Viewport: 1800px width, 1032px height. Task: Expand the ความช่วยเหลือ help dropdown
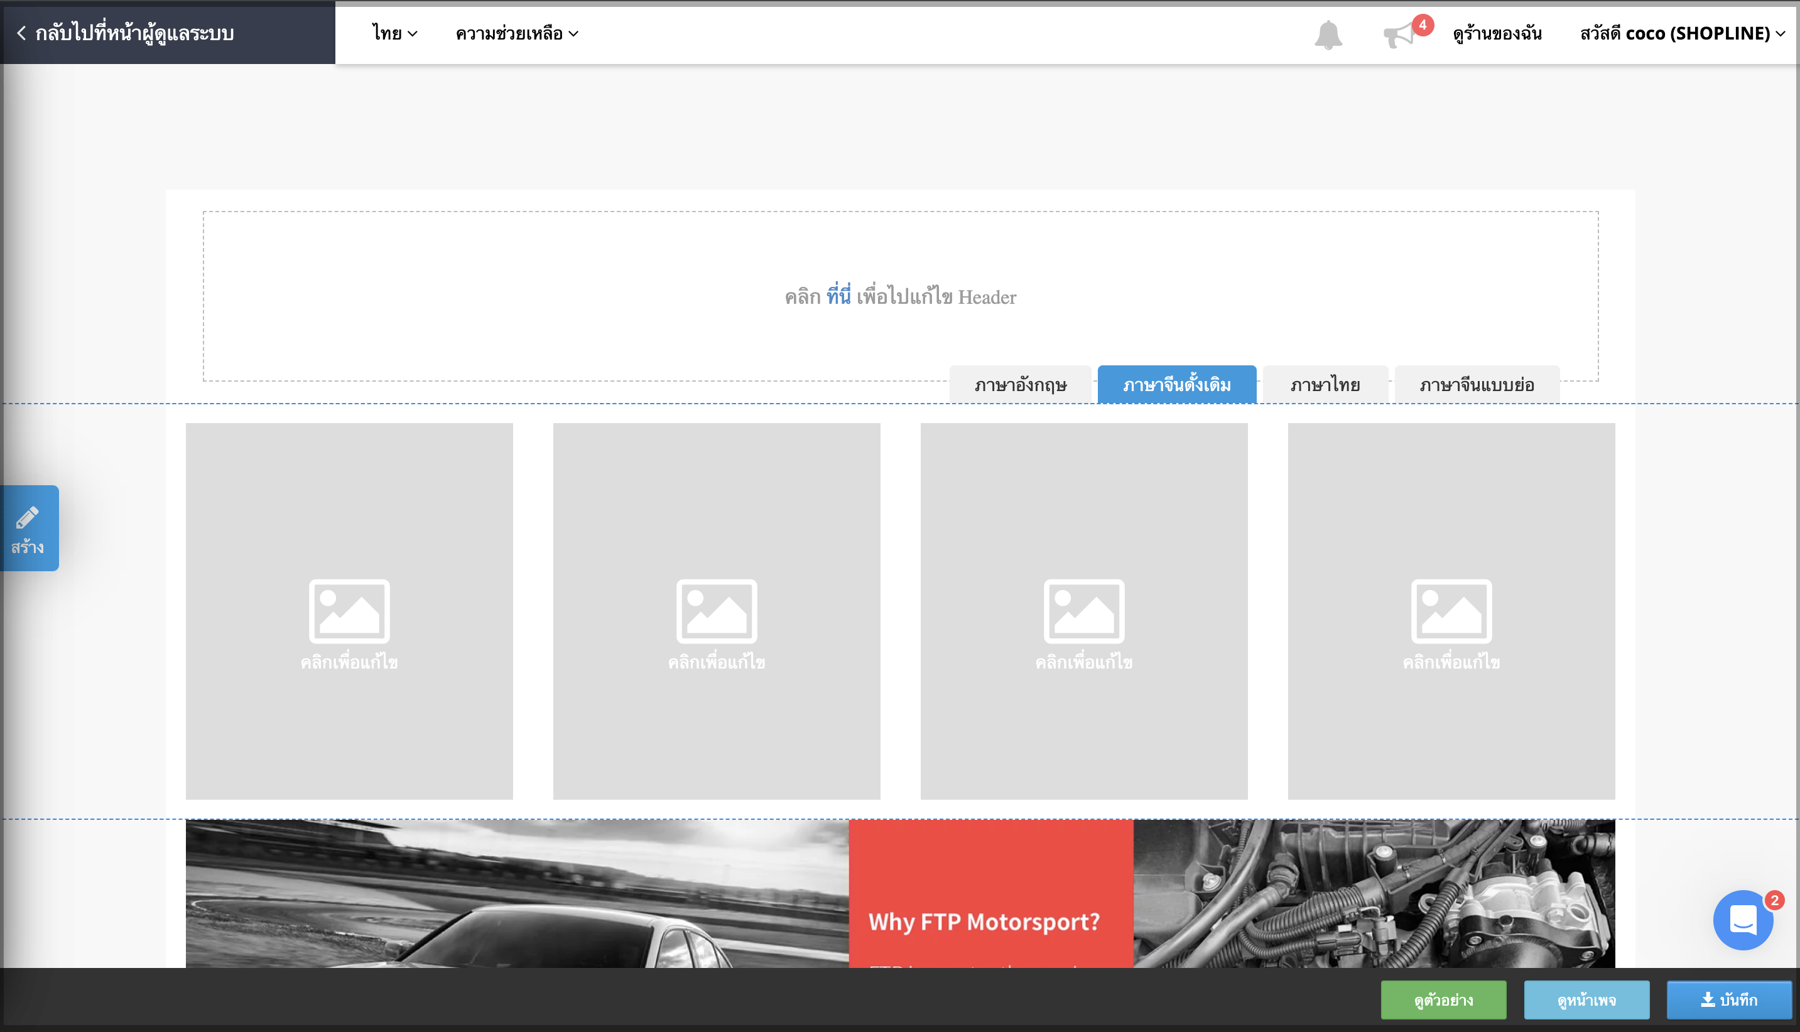pos(517,33)
